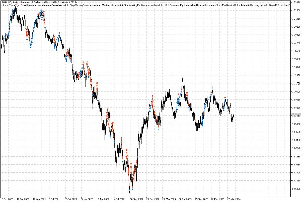The image size is (304, 202).
Task: Click the 4 Jul 2022 date label
Action: (119, 199)
